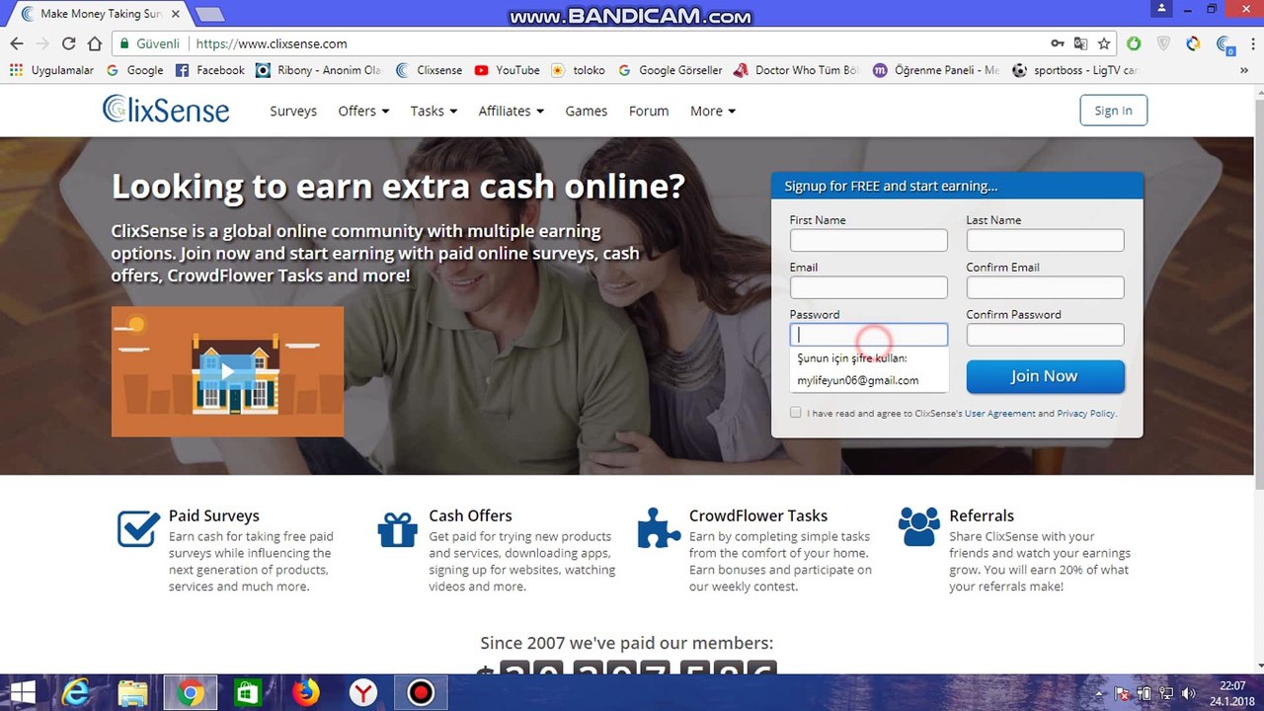Open a new browser tab
The height and width of the screenshot is (711, 1264).
tap(209, 15)
